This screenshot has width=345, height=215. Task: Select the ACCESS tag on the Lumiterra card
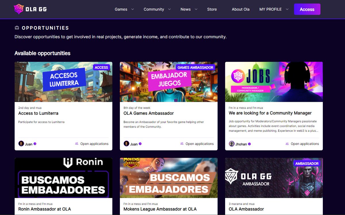101,67
